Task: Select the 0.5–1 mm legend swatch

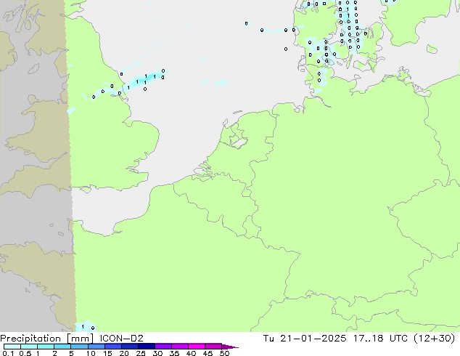Action: [29, 347]
